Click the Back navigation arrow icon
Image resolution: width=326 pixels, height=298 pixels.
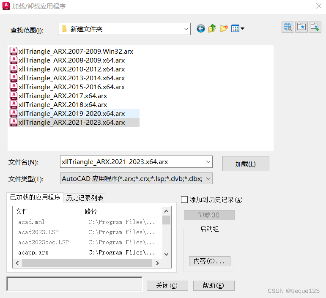click(200, 28)
